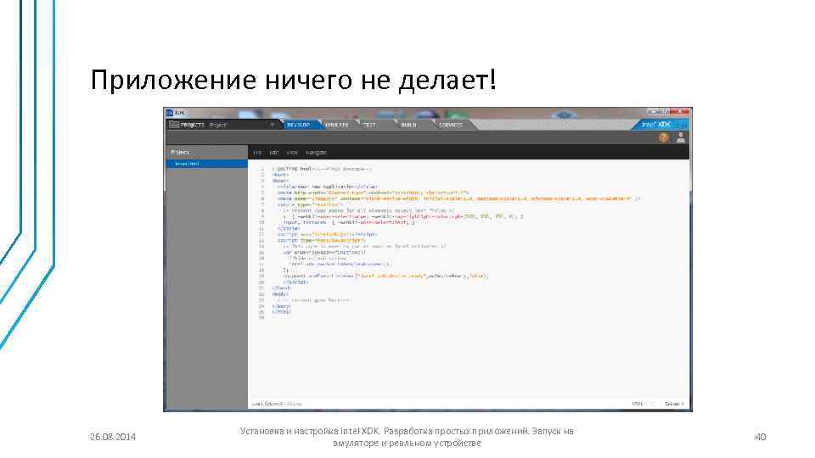Click the date 26.08.2014 in footer
Screen dimensions: 815x458
[113, 437]
